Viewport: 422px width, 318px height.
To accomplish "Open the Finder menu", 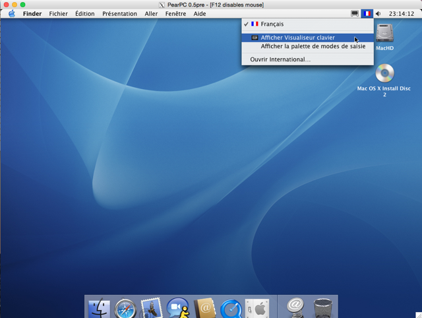I will pos(32,14).
